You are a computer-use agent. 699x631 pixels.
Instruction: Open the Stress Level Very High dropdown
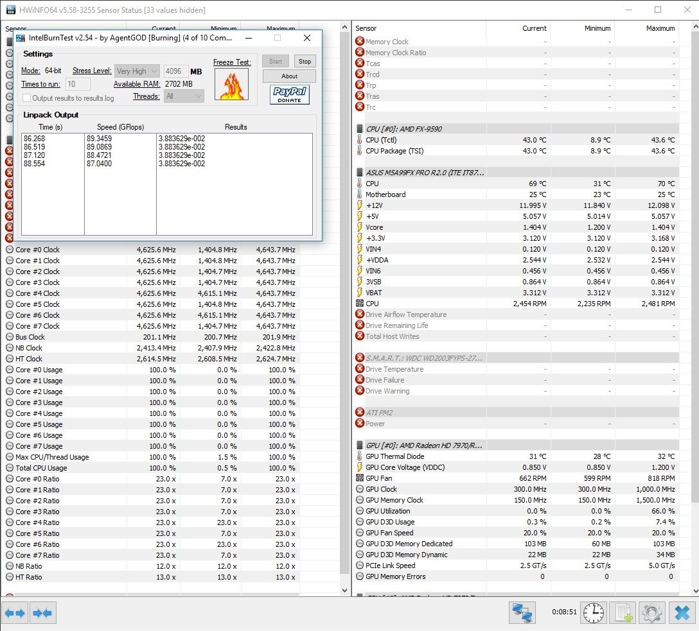click(136, 71)
